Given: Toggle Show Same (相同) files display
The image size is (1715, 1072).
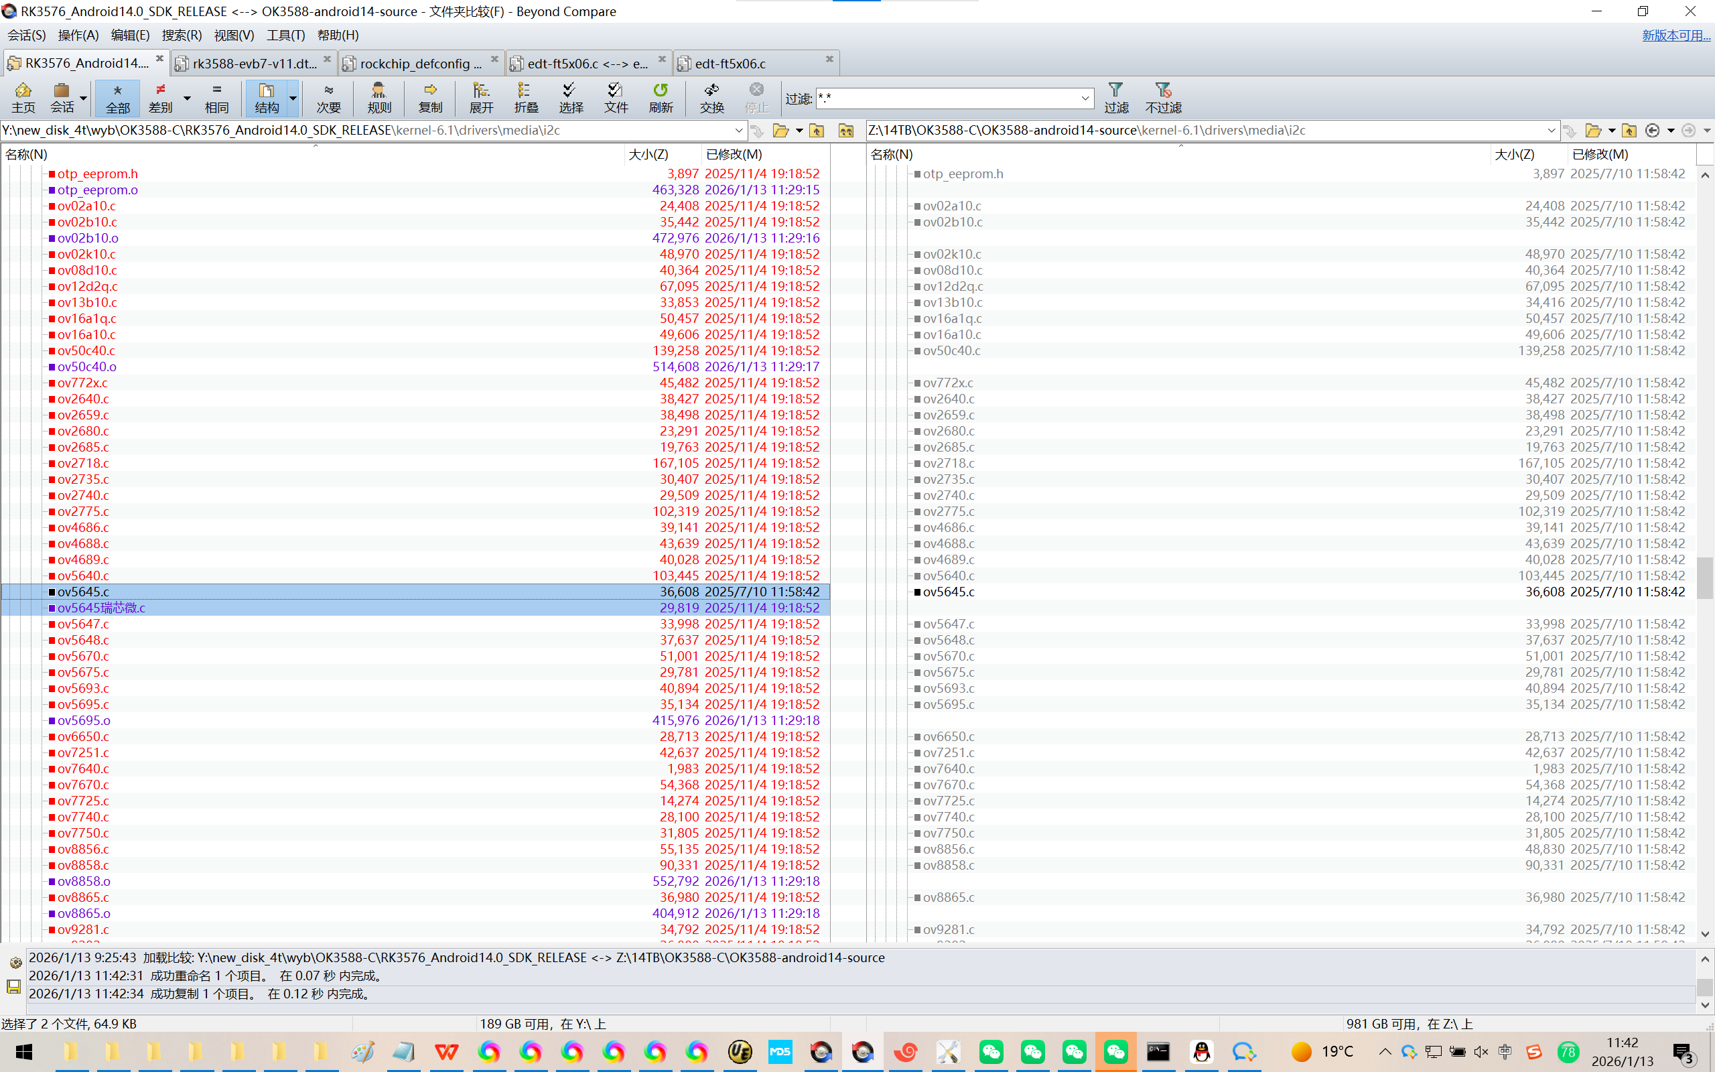Looking at the screenshot, I should (217, 97).
